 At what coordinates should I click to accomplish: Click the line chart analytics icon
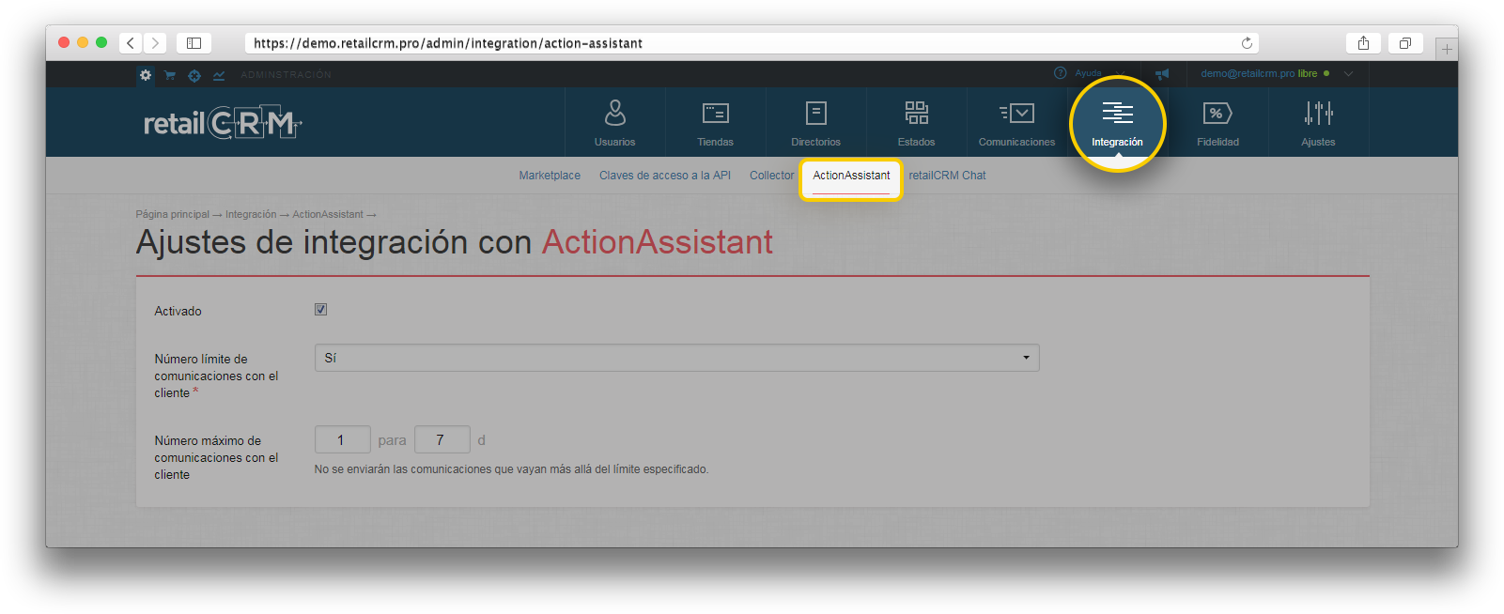(219, 75)
